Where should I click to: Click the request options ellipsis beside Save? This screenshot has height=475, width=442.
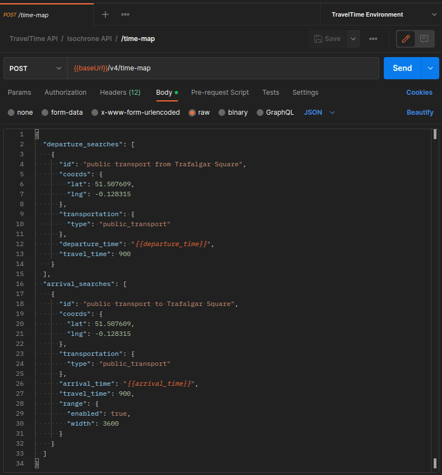coord(373,39)
